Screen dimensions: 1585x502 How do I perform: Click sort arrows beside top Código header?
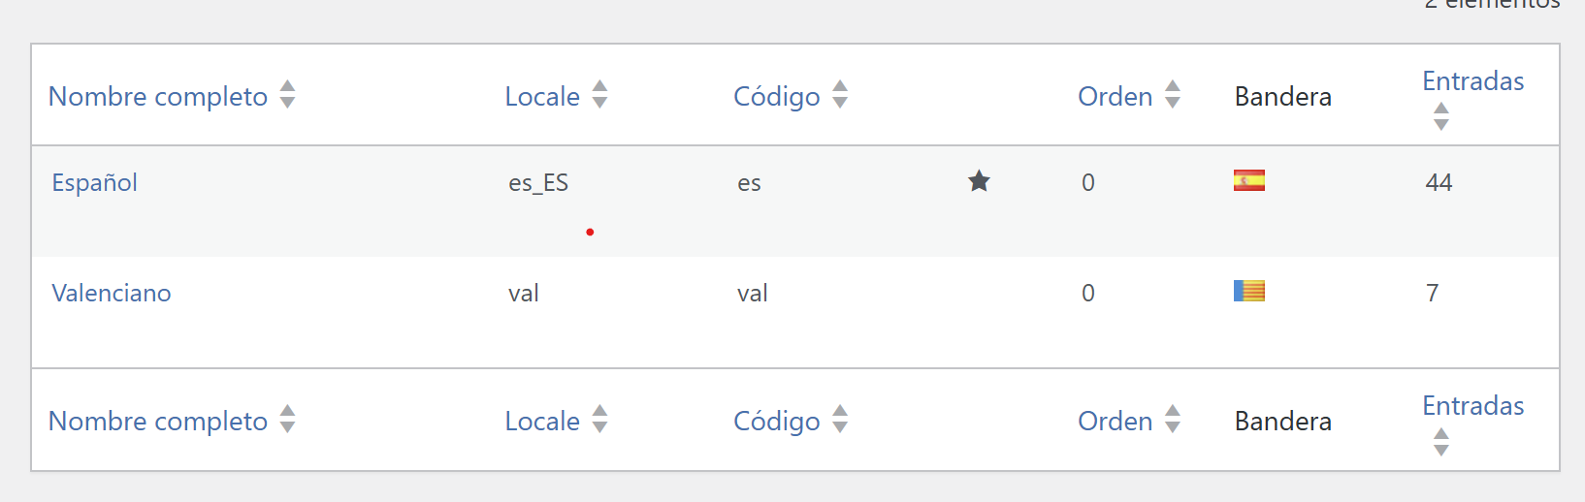[840, 95]
